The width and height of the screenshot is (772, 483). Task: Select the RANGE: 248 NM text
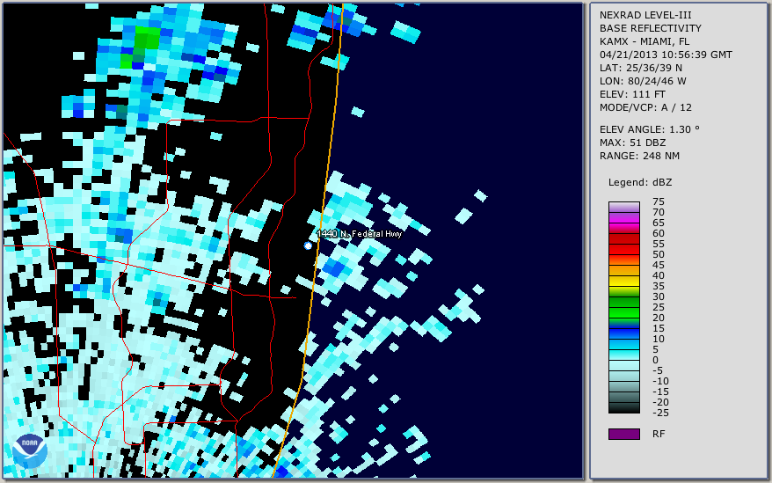(639, 157)
